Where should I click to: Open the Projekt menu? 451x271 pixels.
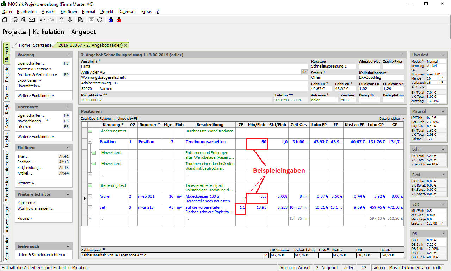point(107,12)
